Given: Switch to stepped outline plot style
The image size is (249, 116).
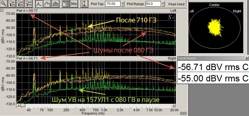Looking at the screenshot, I should tap(47, 4).
